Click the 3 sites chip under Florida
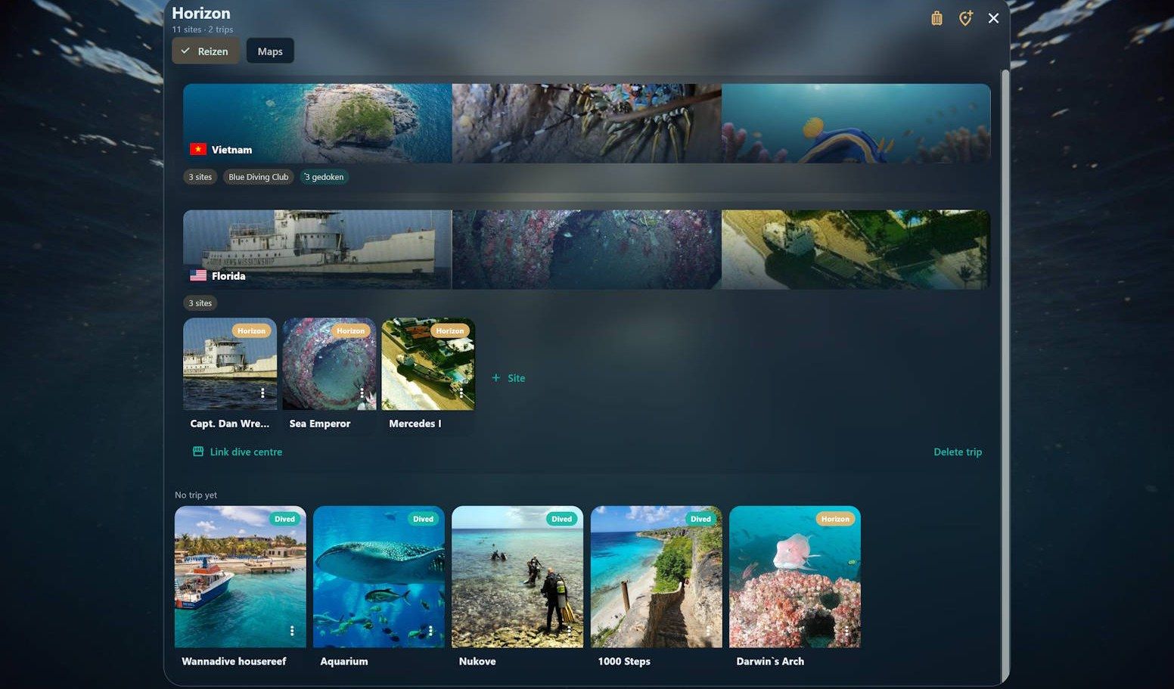The image size is (1174, 689). [x=200, y=303]
